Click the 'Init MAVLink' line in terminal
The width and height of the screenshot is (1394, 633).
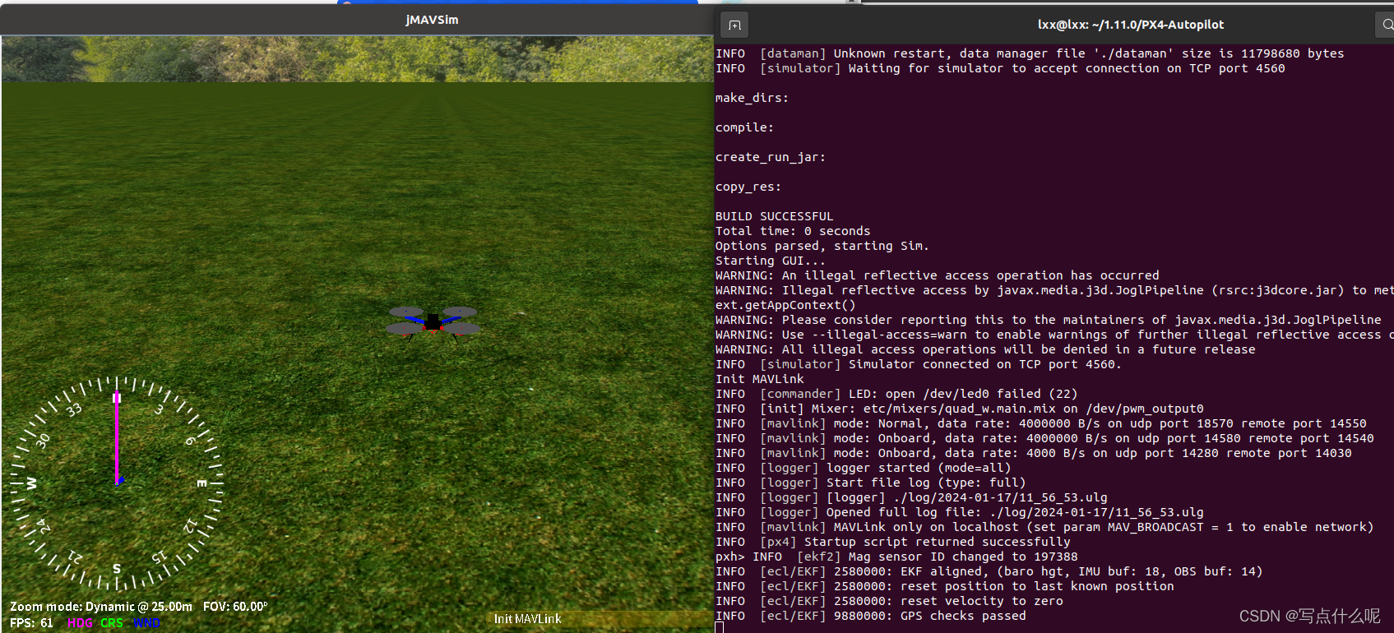(760, 379)
